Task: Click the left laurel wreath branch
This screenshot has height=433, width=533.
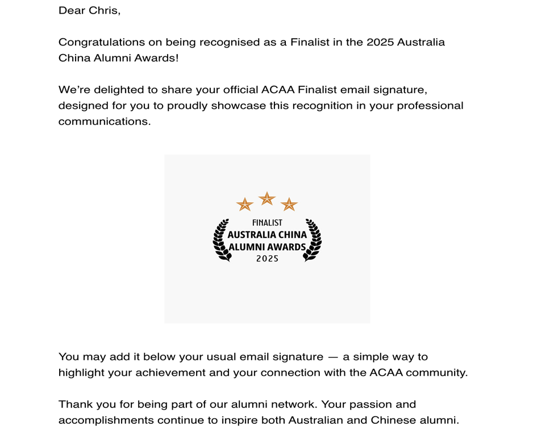Action: (x=221, y=240)
